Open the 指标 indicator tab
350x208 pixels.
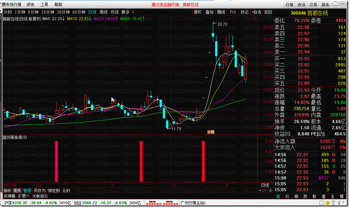(x=7, y=191)
